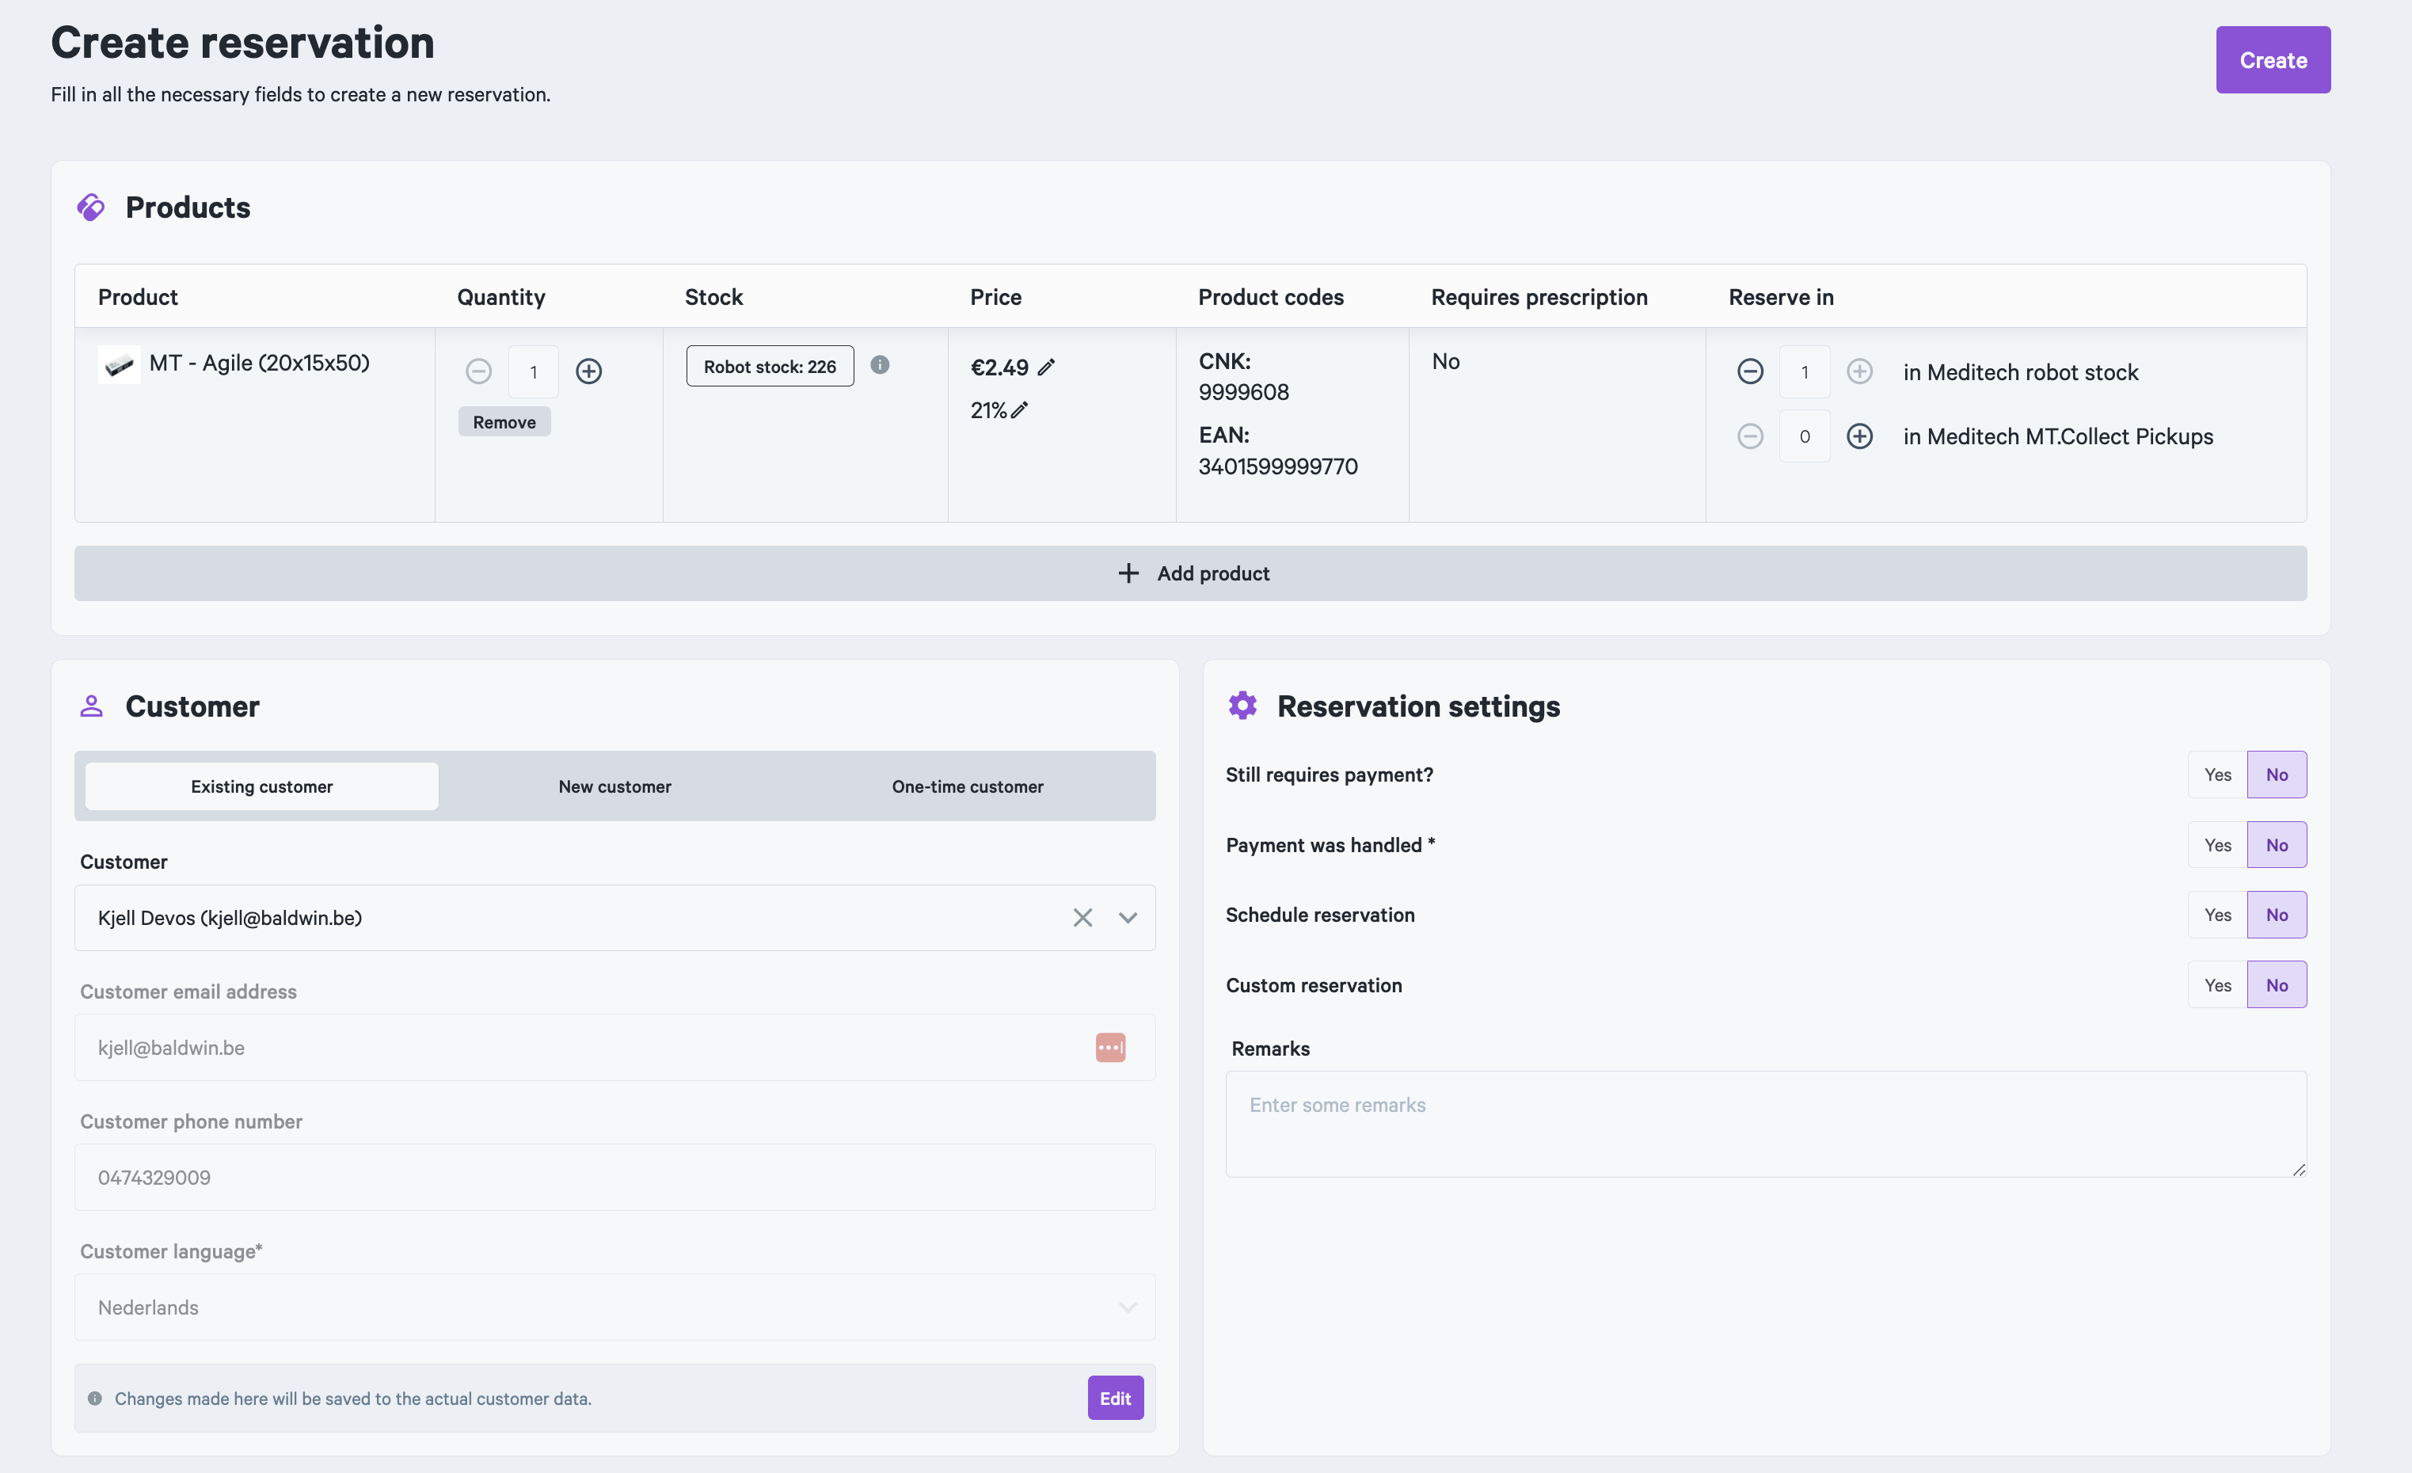Switch to Existing customer tab
Viewport: 2412px width, 1473px height.
(261, 787)
